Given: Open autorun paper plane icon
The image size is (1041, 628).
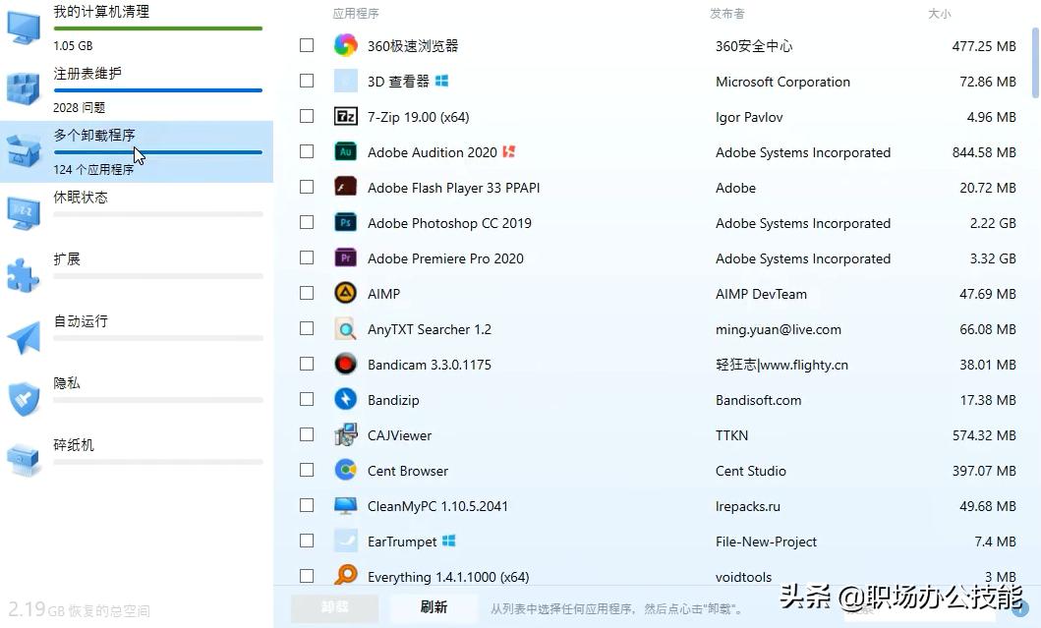Looking at the screenshot, I should tap(24, 337).
